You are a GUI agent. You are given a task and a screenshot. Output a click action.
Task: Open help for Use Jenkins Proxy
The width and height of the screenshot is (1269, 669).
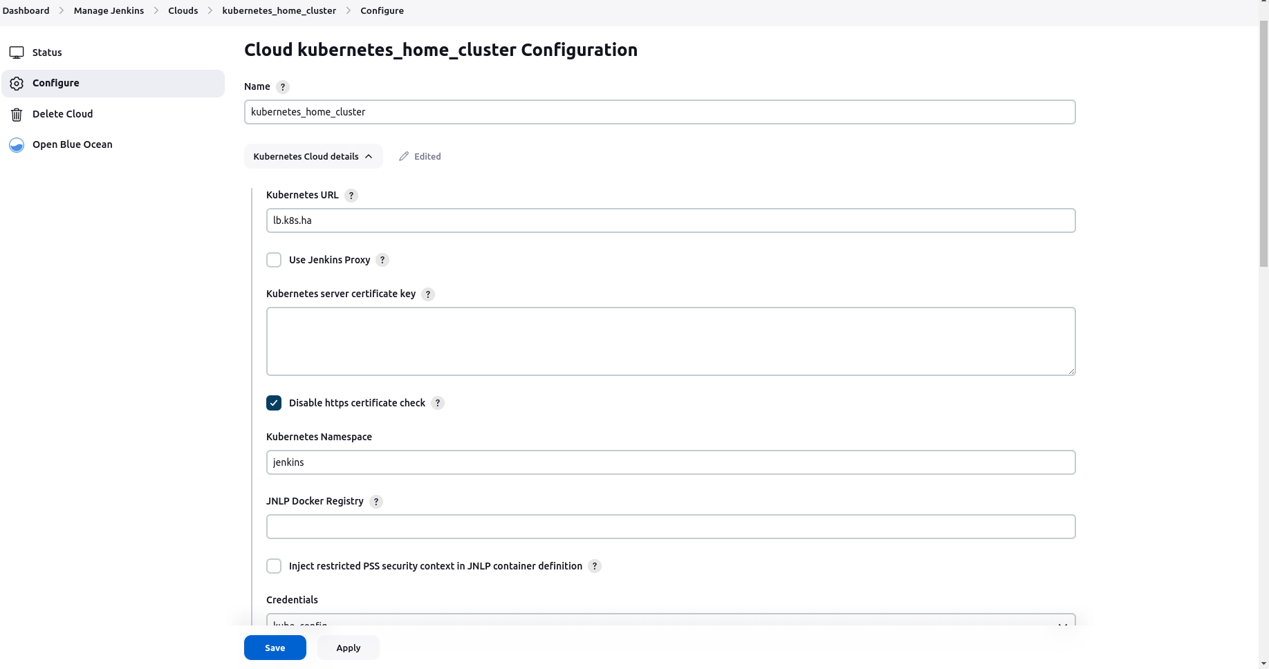(x=382, y=260)
